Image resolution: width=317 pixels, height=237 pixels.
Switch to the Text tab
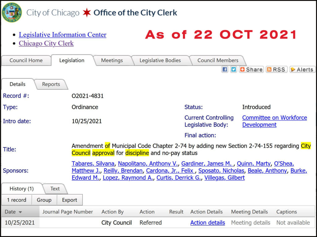click(x=55, y=189)
